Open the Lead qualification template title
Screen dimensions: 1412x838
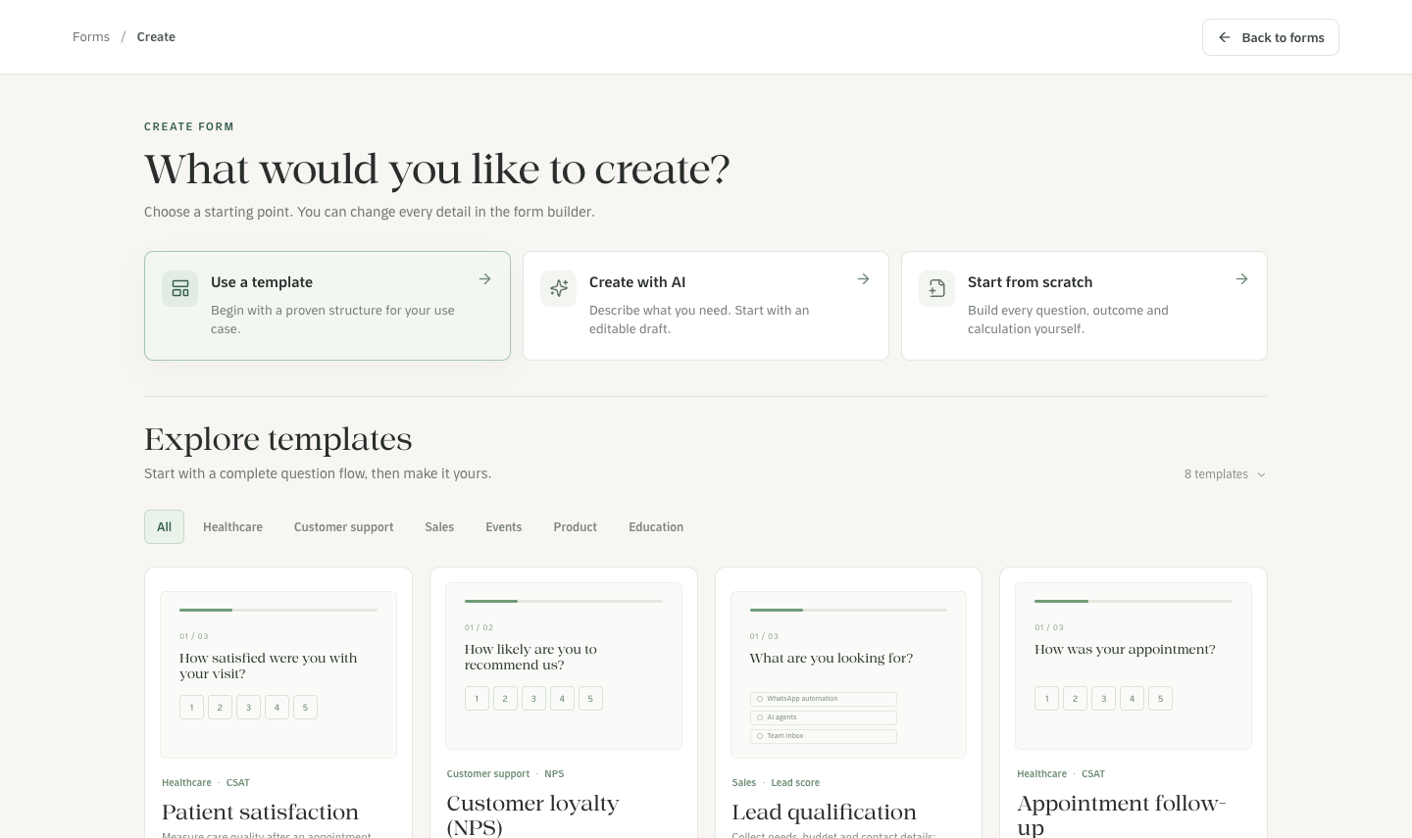(824, 813)
